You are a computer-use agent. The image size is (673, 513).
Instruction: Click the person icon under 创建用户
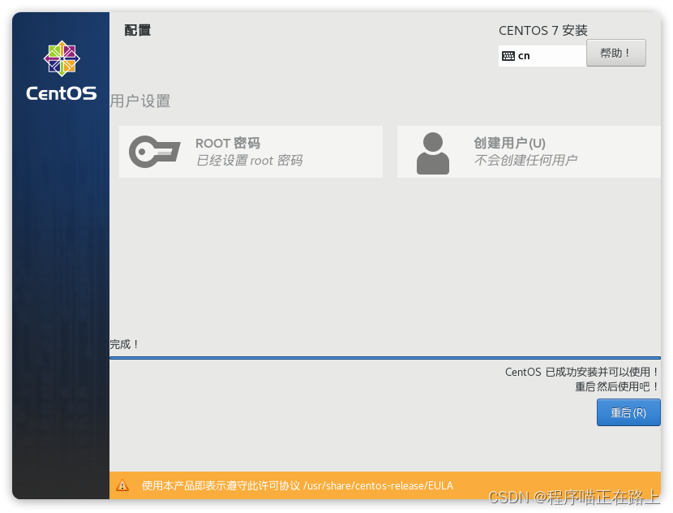tap(433, 152)
